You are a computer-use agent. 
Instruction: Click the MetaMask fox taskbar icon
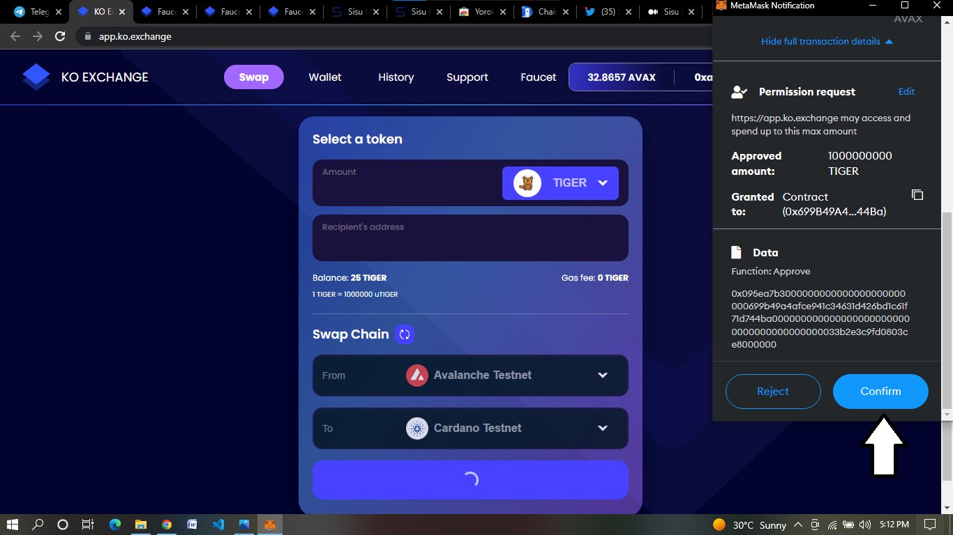click(269, 525)
